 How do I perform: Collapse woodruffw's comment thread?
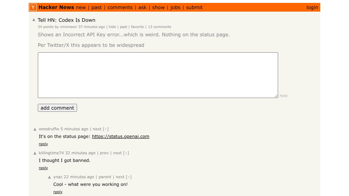coord(106,129)
